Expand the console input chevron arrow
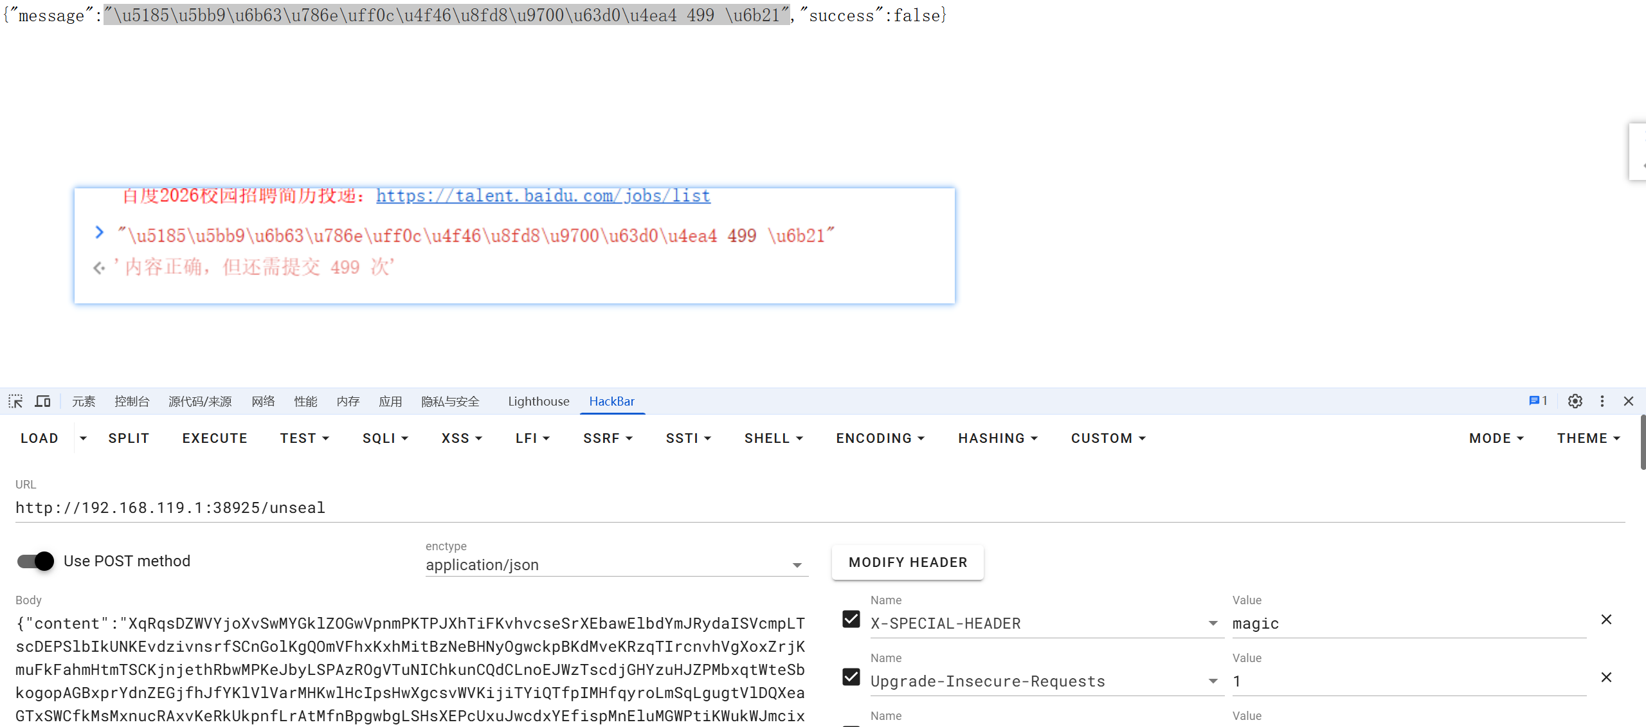The width and height of the screenshot is (1646, 727). pyautogui.click(x=99, y=232)
